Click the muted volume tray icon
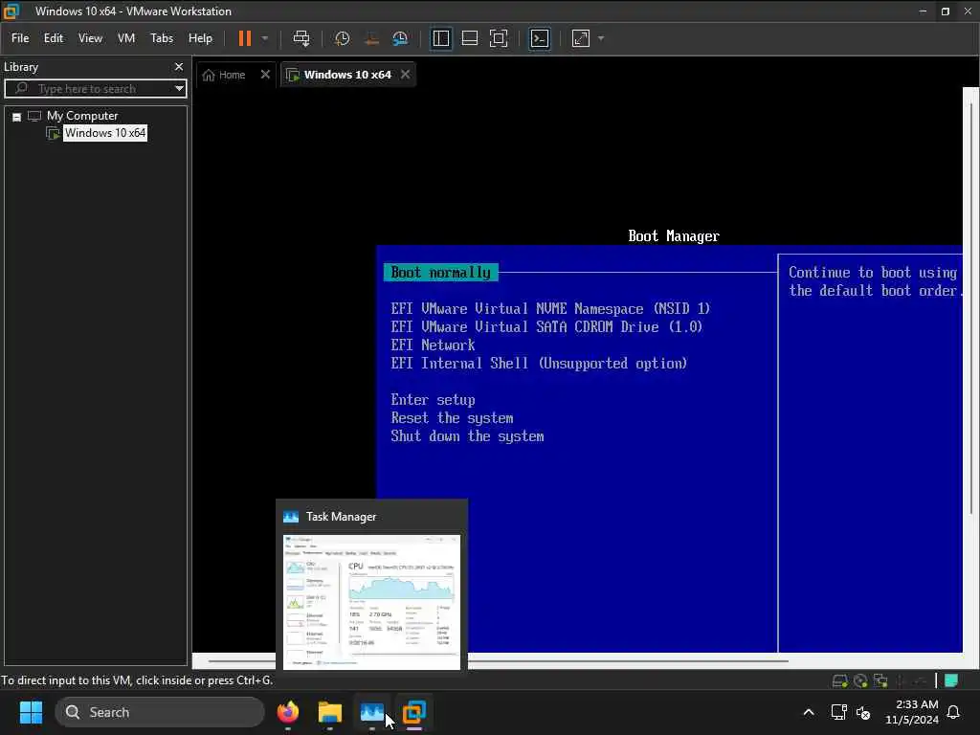 [x=863, y=712]
